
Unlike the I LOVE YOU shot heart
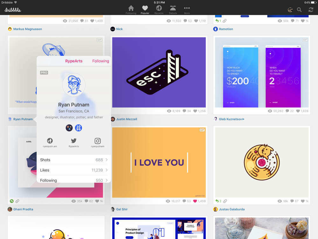tap(195, 201)
